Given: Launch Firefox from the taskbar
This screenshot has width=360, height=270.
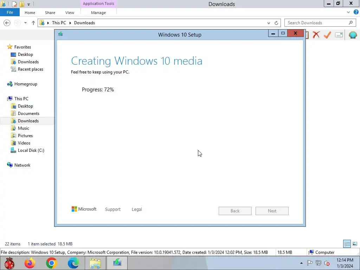Looking at the screenshot, I should click(x=30, y=263).
